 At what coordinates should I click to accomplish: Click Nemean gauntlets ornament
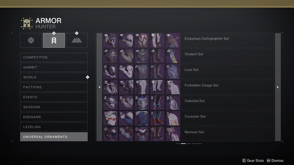click(126, 134)
